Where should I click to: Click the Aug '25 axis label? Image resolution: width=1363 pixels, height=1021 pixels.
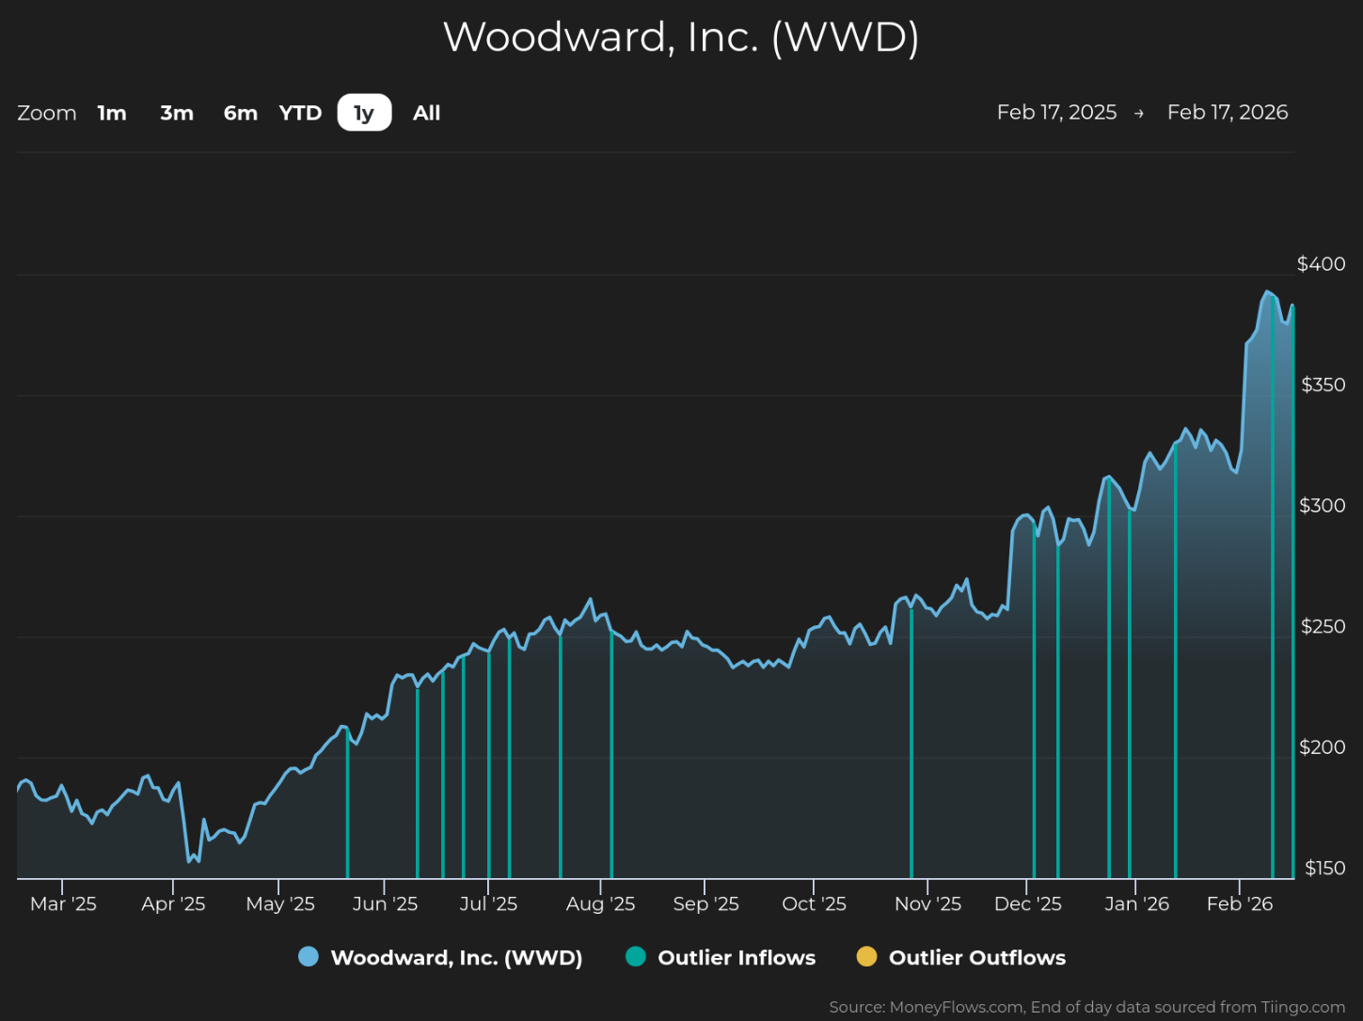(x=600, y=903)
